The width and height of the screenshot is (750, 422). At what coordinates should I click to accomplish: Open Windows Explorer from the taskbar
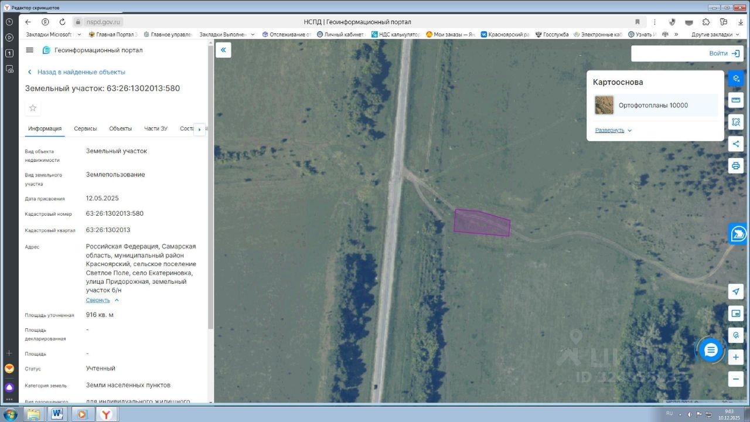pos(33,414)
